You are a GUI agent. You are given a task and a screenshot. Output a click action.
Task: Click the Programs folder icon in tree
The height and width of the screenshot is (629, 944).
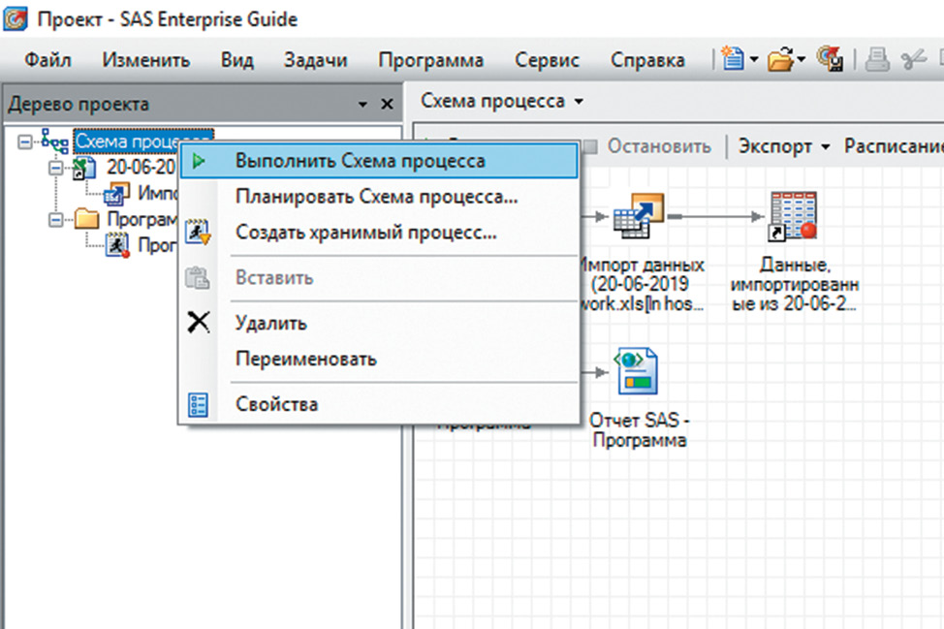tap(86, 218)
